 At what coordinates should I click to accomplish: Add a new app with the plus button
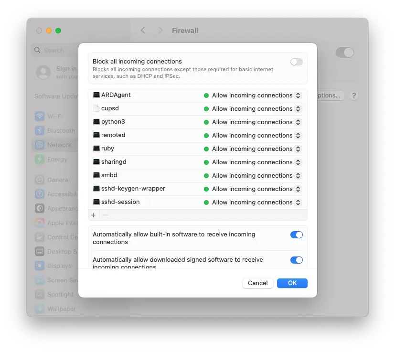point(94,215)
